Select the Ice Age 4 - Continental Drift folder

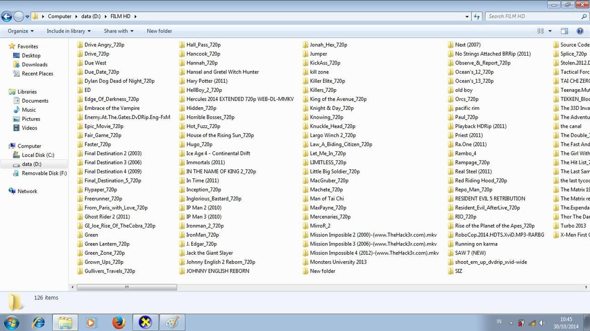click(214, 154)
